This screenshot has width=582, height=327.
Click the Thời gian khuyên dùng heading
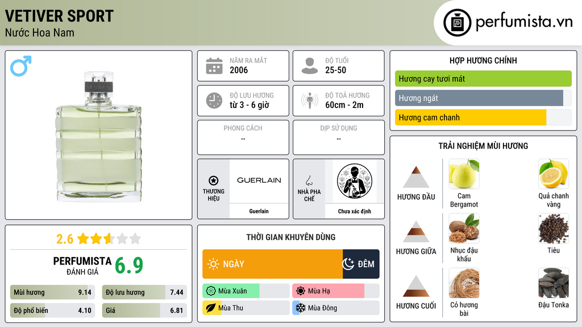click(x=291, y=237)
